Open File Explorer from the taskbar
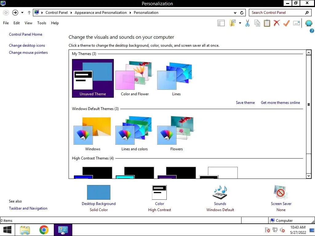Screen dimensions: 315x236 25,230
